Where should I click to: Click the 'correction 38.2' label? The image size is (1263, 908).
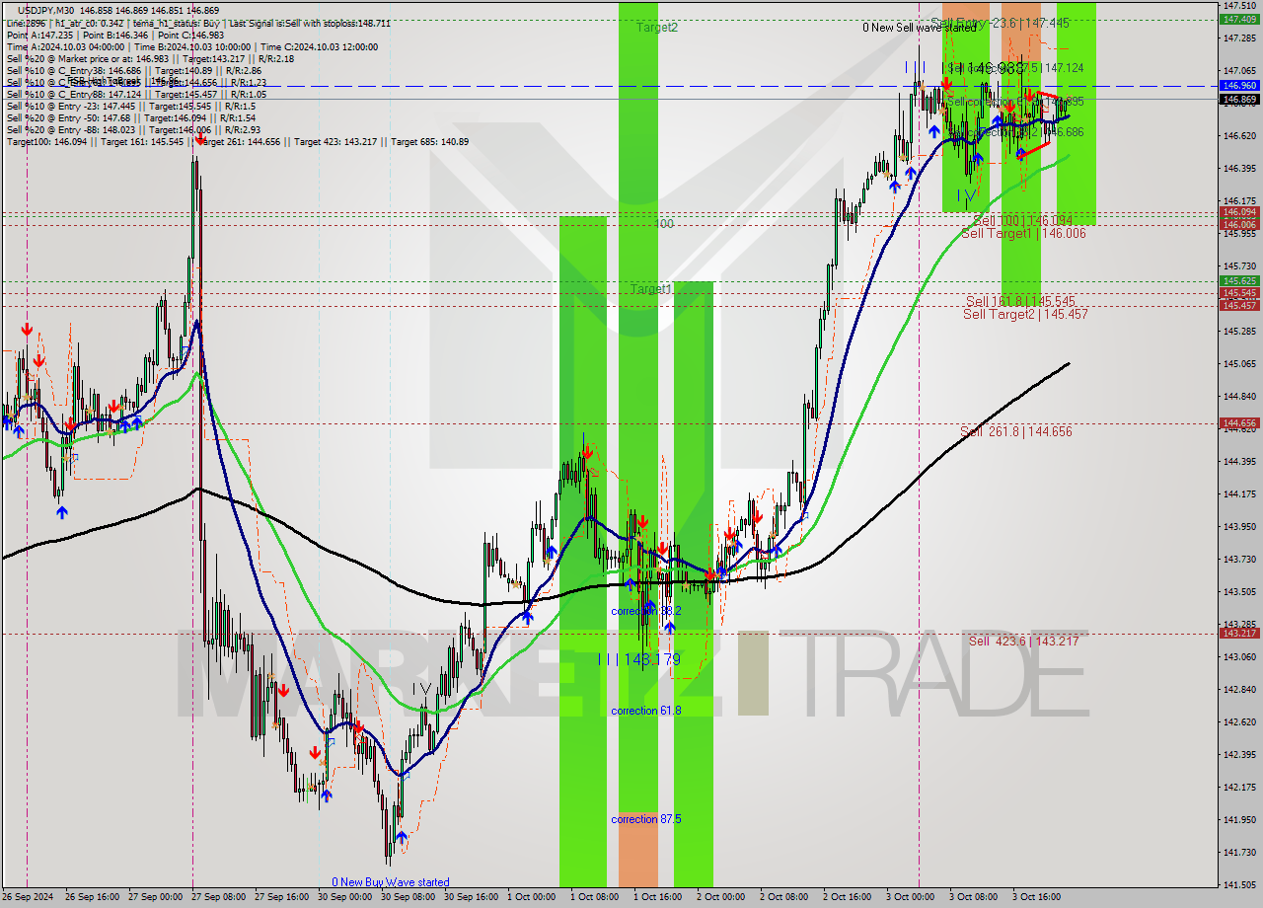pyautogui.click(x=646, y=611)
